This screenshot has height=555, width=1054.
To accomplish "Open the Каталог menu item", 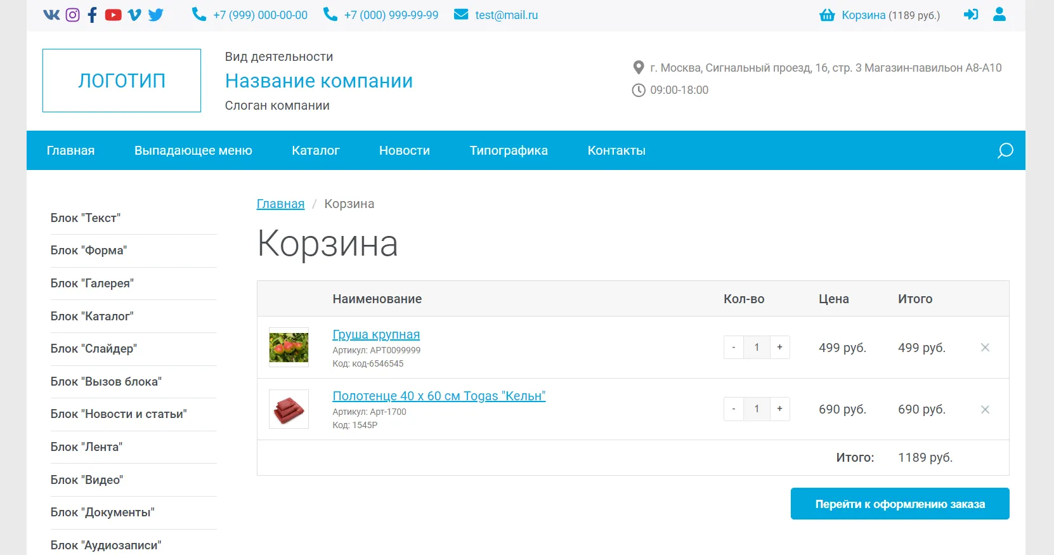I will coord(316,150).
